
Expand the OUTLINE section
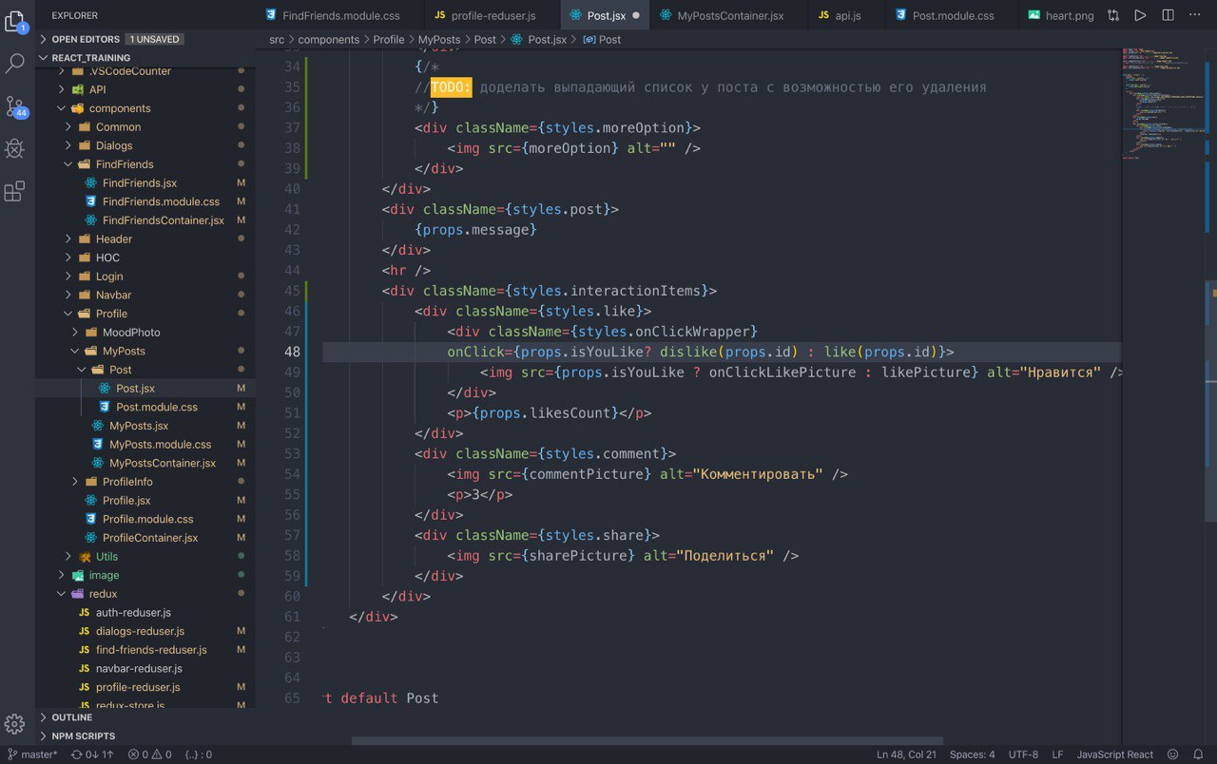72,717
